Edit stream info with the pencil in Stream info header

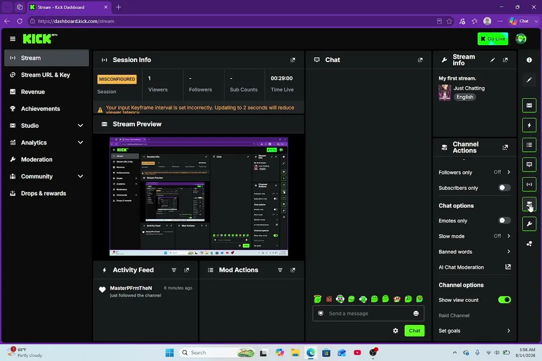tap(492, 60)
